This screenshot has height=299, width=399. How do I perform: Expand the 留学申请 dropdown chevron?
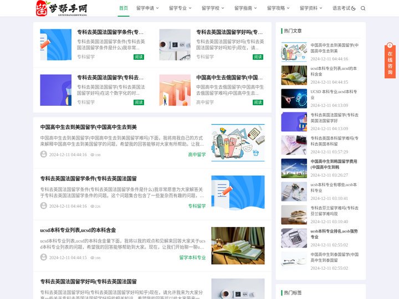(x=157, y=8)
